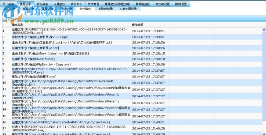This screenshot has height=135, width=266.
Task: Open the 用户信息 tab
Action: pyautogui.click(x=8, y=4)
